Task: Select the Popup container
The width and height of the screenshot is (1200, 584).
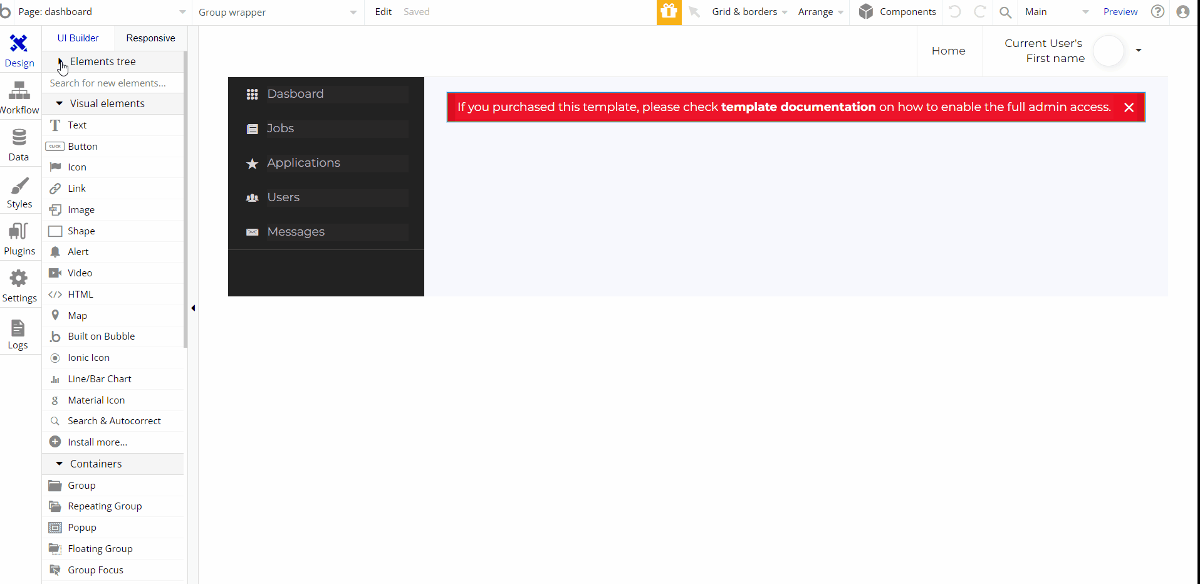Action: (x=113, y=528)
